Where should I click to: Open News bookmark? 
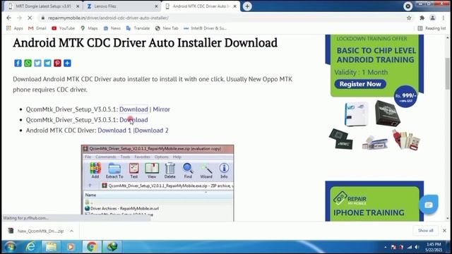112,28
